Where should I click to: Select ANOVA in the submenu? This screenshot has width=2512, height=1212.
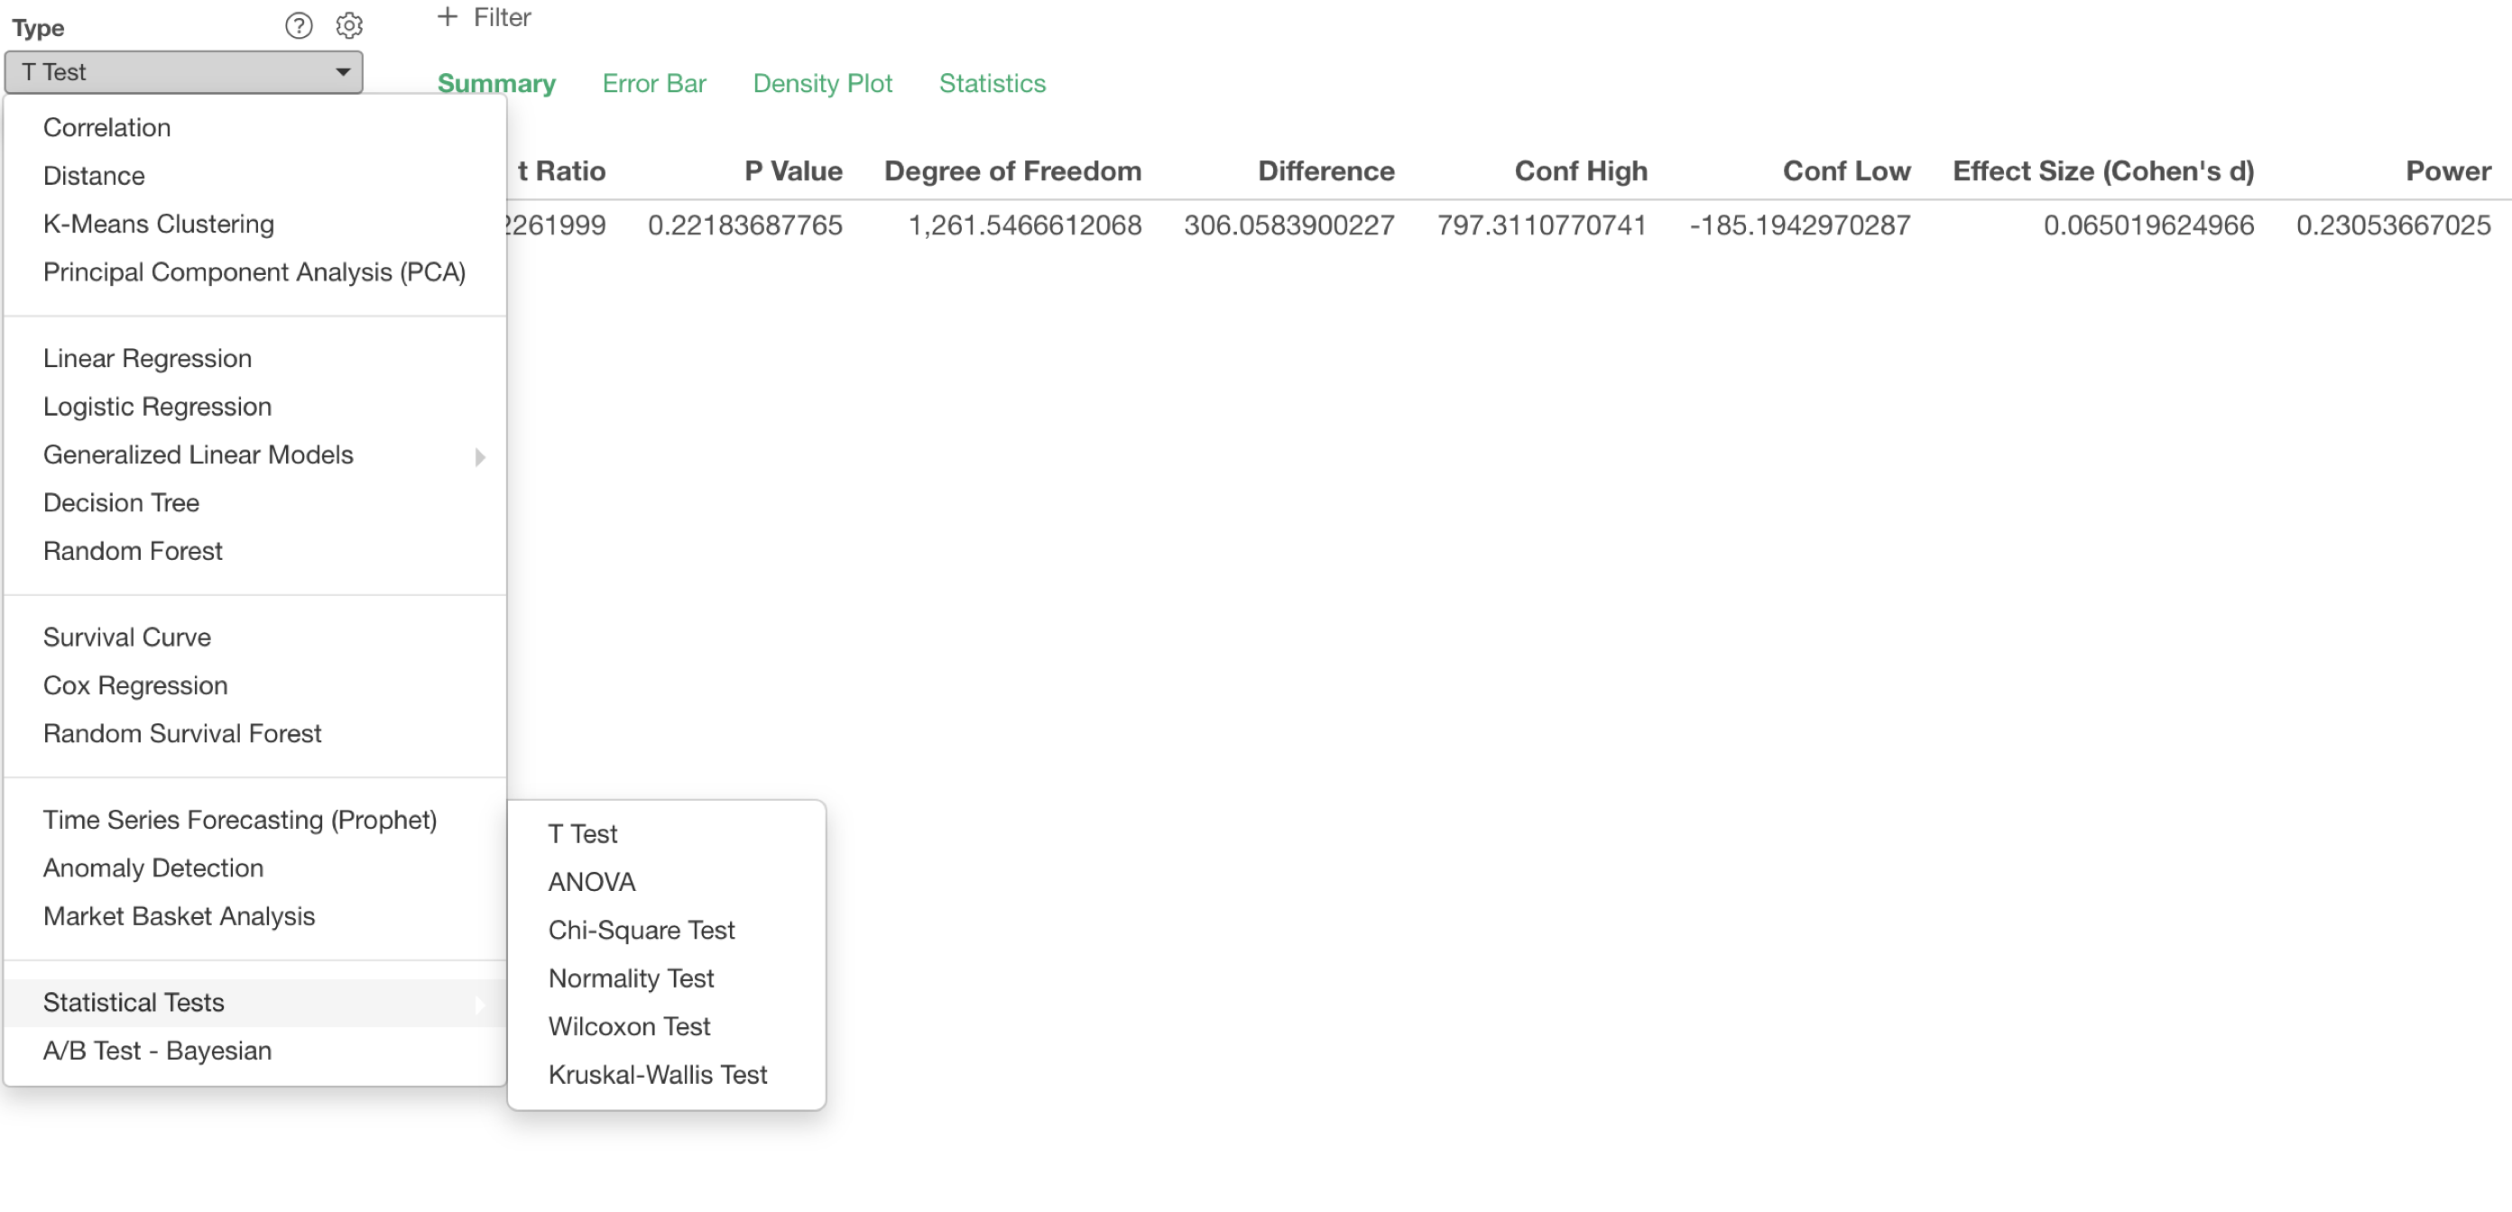click(x=667, y=883)
